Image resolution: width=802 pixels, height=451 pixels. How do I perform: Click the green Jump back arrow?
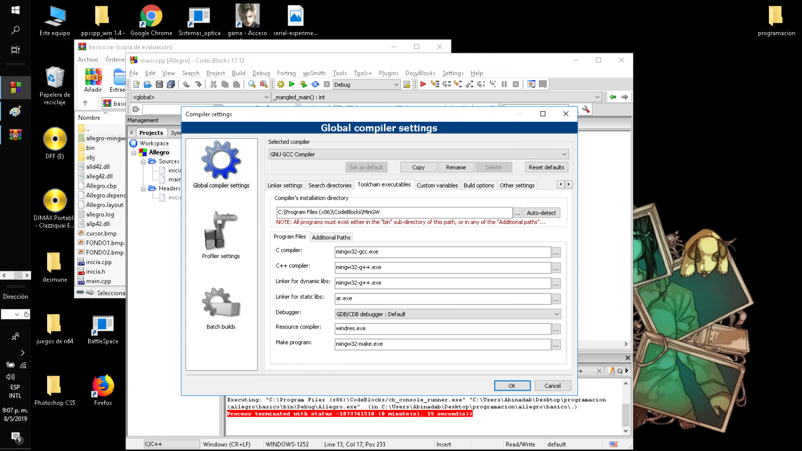pos(613,97)
